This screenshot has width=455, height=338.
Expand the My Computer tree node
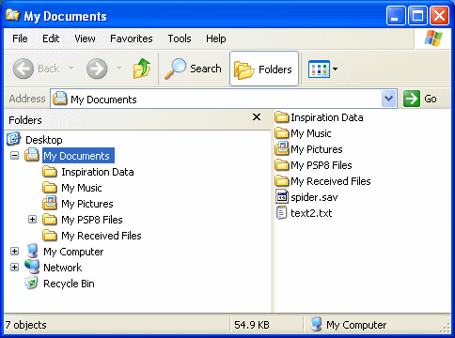14,251
